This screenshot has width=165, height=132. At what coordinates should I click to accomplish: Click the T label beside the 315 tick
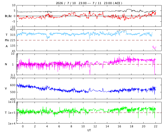point(6,35)
